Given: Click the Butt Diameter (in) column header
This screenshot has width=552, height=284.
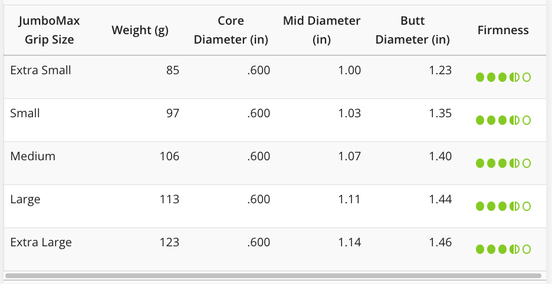Looking at the screenshot, I should point(412,31).
